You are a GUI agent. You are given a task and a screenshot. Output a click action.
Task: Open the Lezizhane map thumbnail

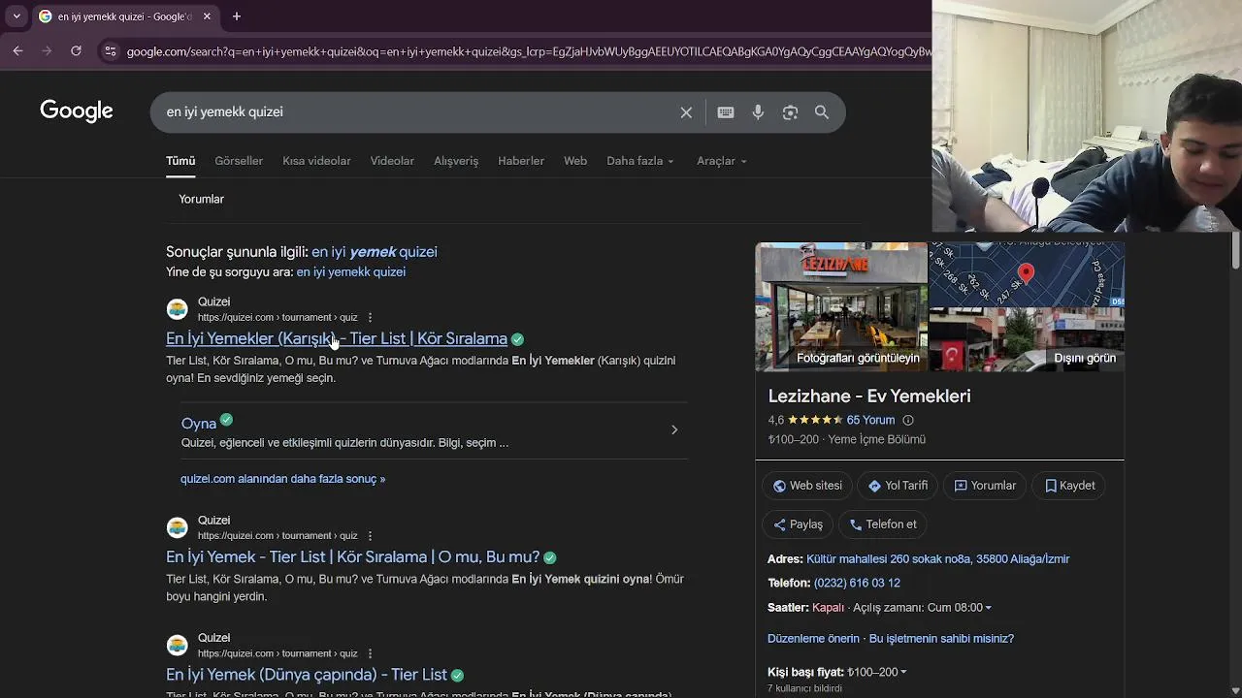pos(1027,274)
